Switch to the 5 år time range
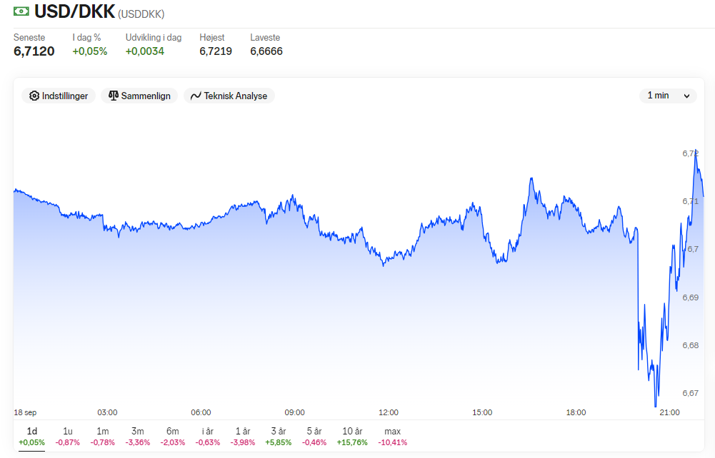 pos(314,436)
